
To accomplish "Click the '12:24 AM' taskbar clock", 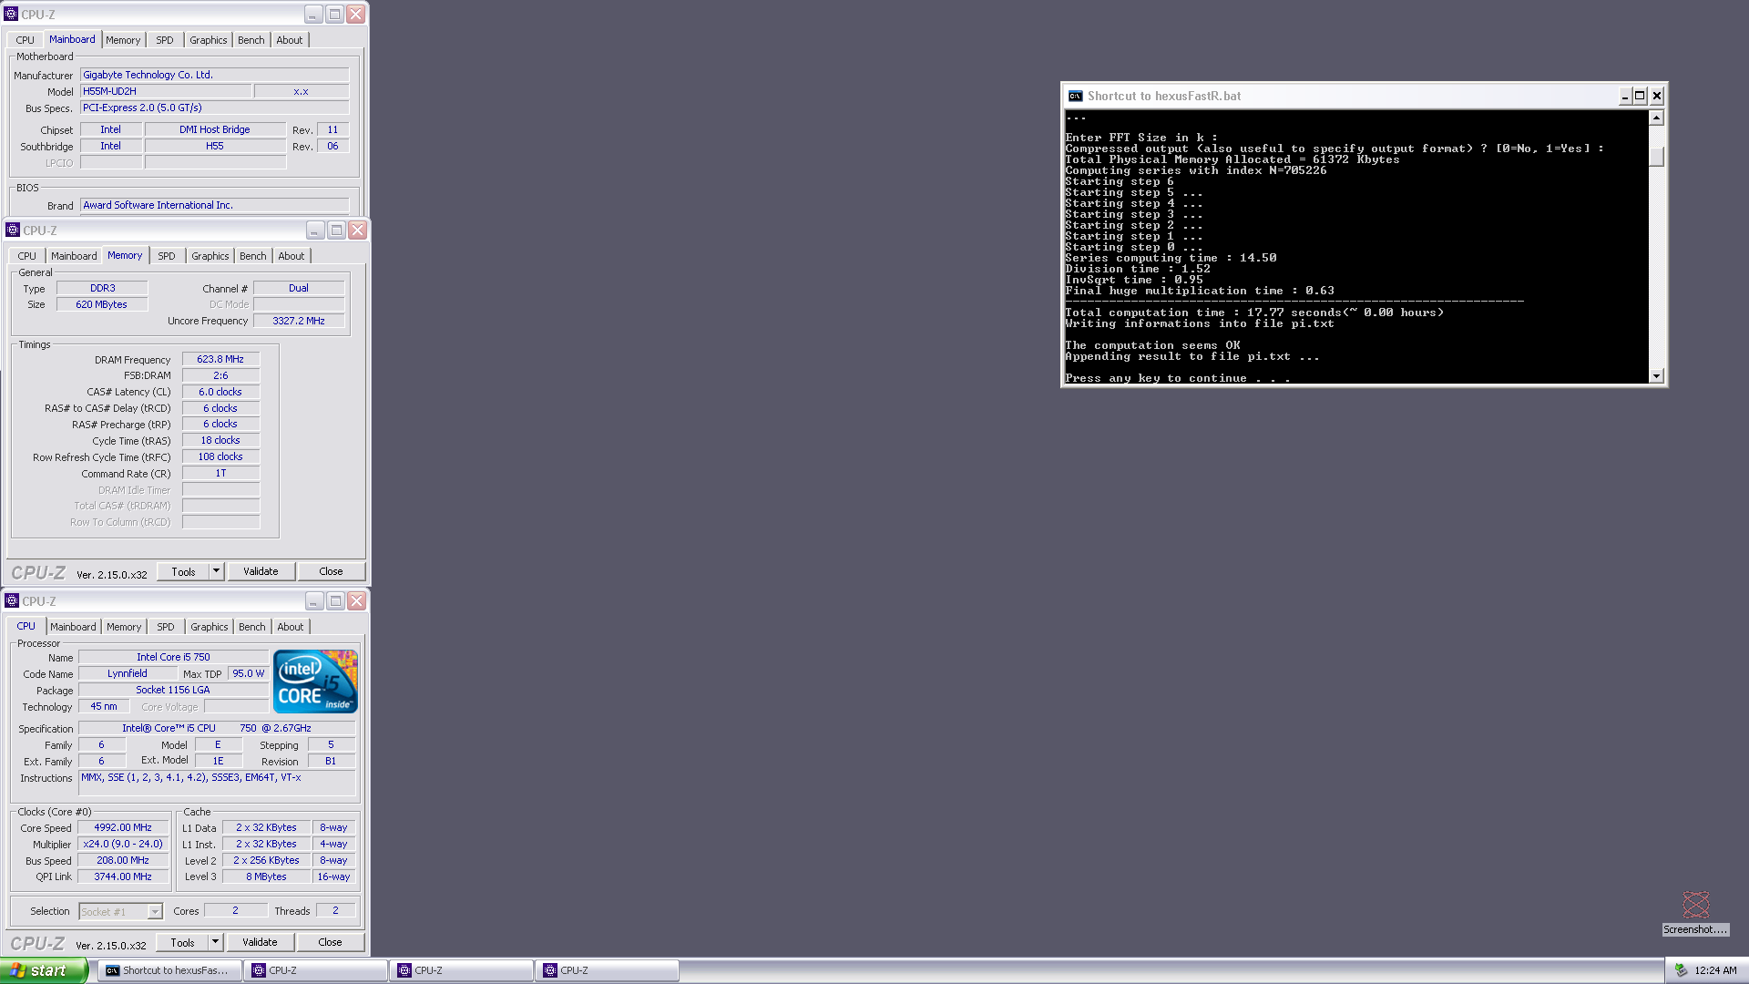I will point(1715,970).
